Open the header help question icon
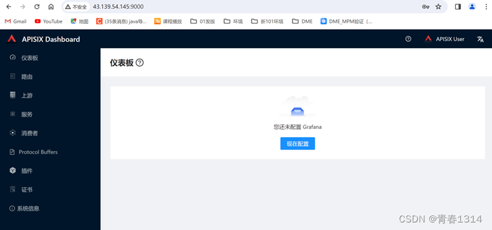 pyautogui.click(x=408, y=39)
